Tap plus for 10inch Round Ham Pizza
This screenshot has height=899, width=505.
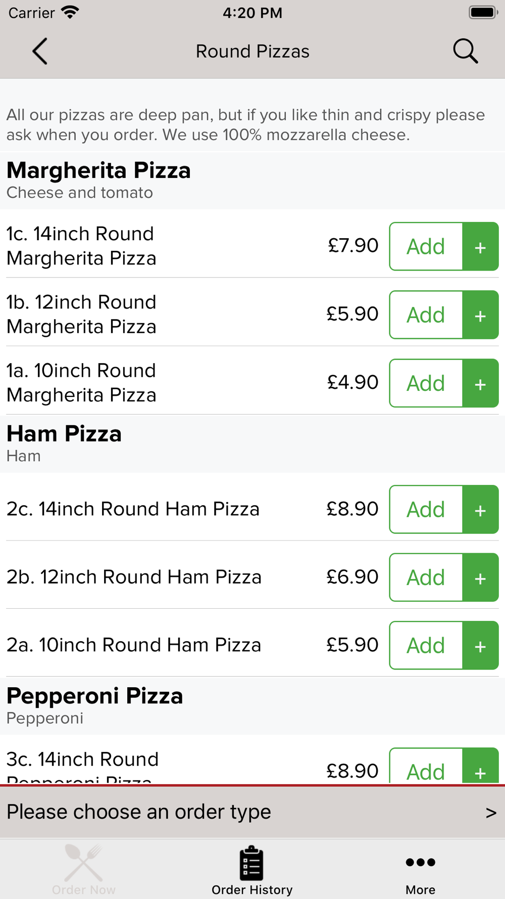(480, 645)
